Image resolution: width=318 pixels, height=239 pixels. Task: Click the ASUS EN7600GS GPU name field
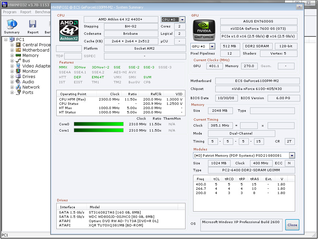pyautogui.click(x=259, y=21)
